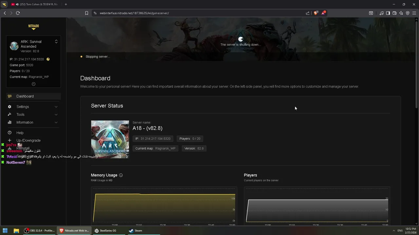Click the Memory Usage chart

pos(164,206)
